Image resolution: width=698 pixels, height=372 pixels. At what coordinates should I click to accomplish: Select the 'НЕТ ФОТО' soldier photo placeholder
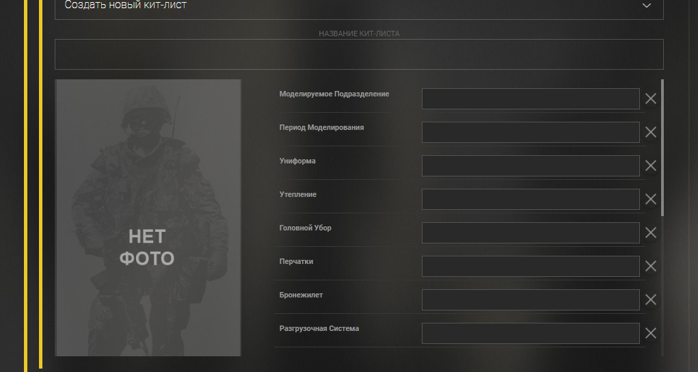click(148, 218)
